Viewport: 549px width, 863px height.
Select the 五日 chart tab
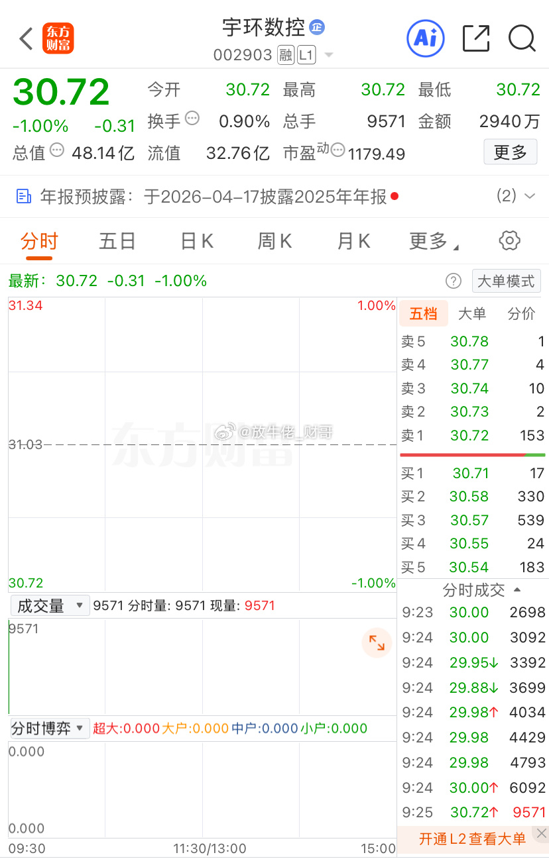[x=117, y=240]
